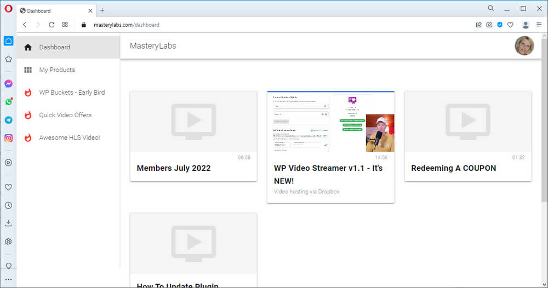Play the WP Video Streamer v1.1 thumbnail
Screen dimensions: 548x288
click(x=331, y=122)
